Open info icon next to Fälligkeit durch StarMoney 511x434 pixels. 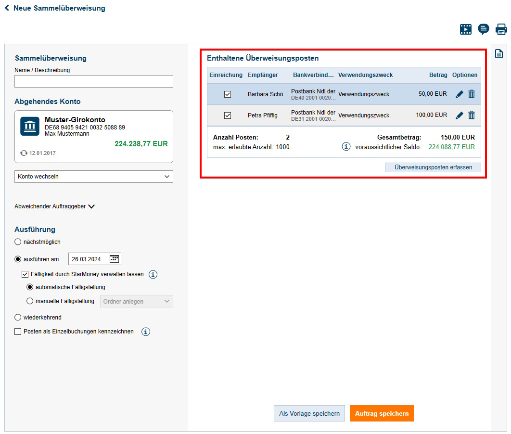click(x=153, y=274)
